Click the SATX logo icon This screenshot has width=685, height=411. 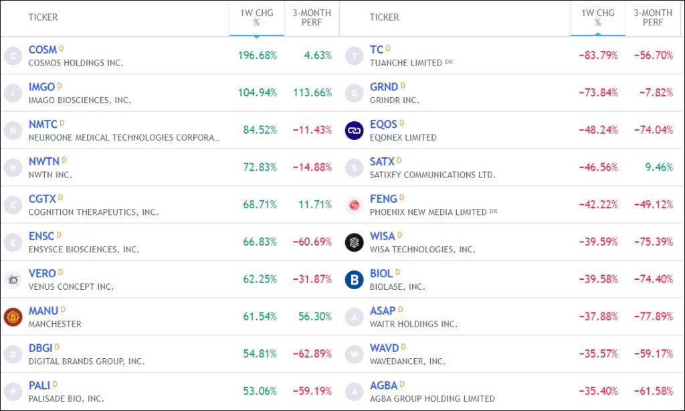pos(355,168)
